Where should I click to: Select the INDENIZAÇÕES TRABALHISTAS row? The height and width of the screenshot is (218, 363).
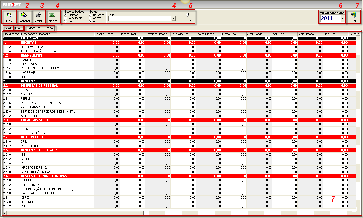tap(179, 103)
